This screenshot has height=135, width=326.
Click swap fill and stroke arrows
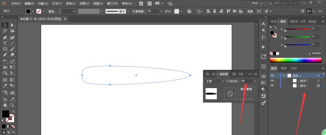(13, 111)
